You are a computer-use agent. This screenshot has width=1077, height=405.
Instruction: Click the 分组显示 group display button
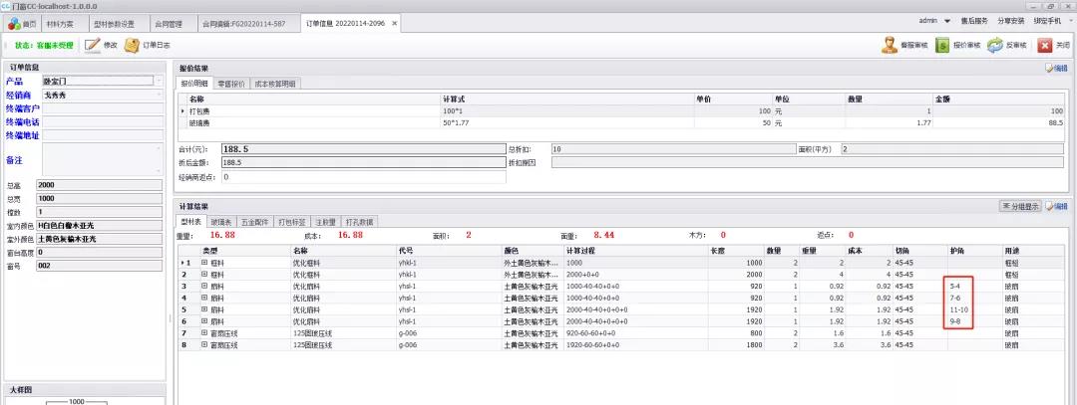pyautogui.click(x=1020, y=206)
